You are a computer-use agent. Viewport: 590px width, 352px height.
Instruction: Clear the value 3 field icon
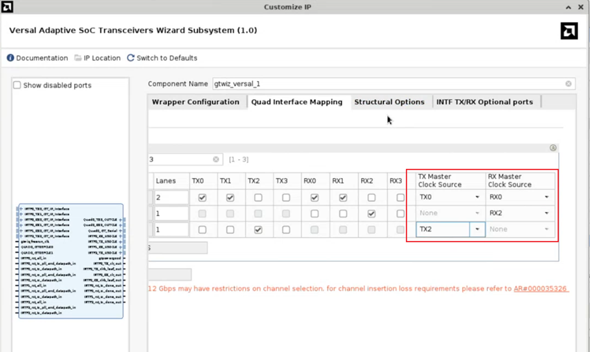point(216,159)
